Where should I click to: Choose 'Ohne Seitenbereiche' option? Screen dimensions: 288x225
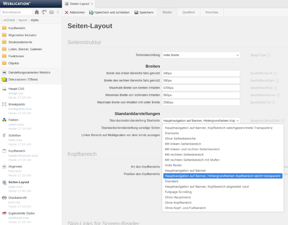[x=223, y=138]
